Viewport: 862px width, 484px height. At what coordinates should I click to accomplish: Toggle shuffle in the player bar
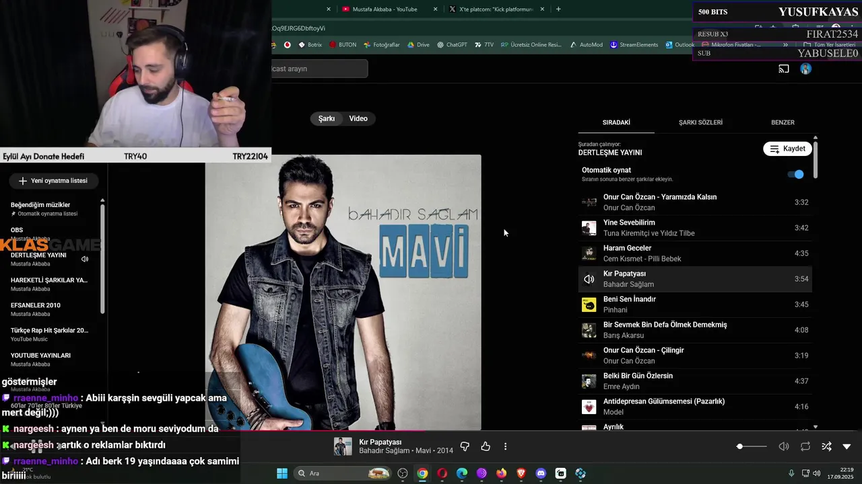pos(826,446)
